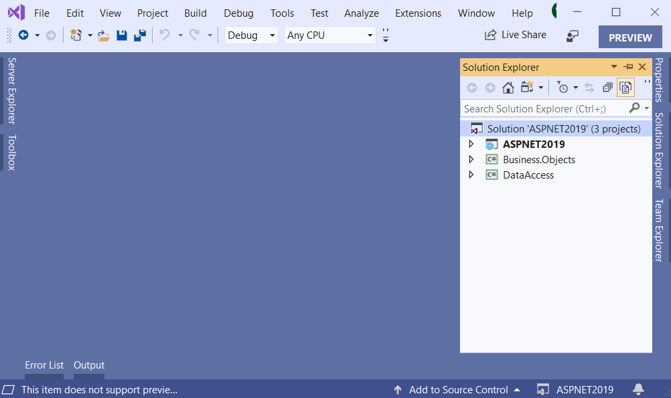
Task: Click the Home icon in Solution Explorer
Action: pyautogui.click(x=508, y=88)
